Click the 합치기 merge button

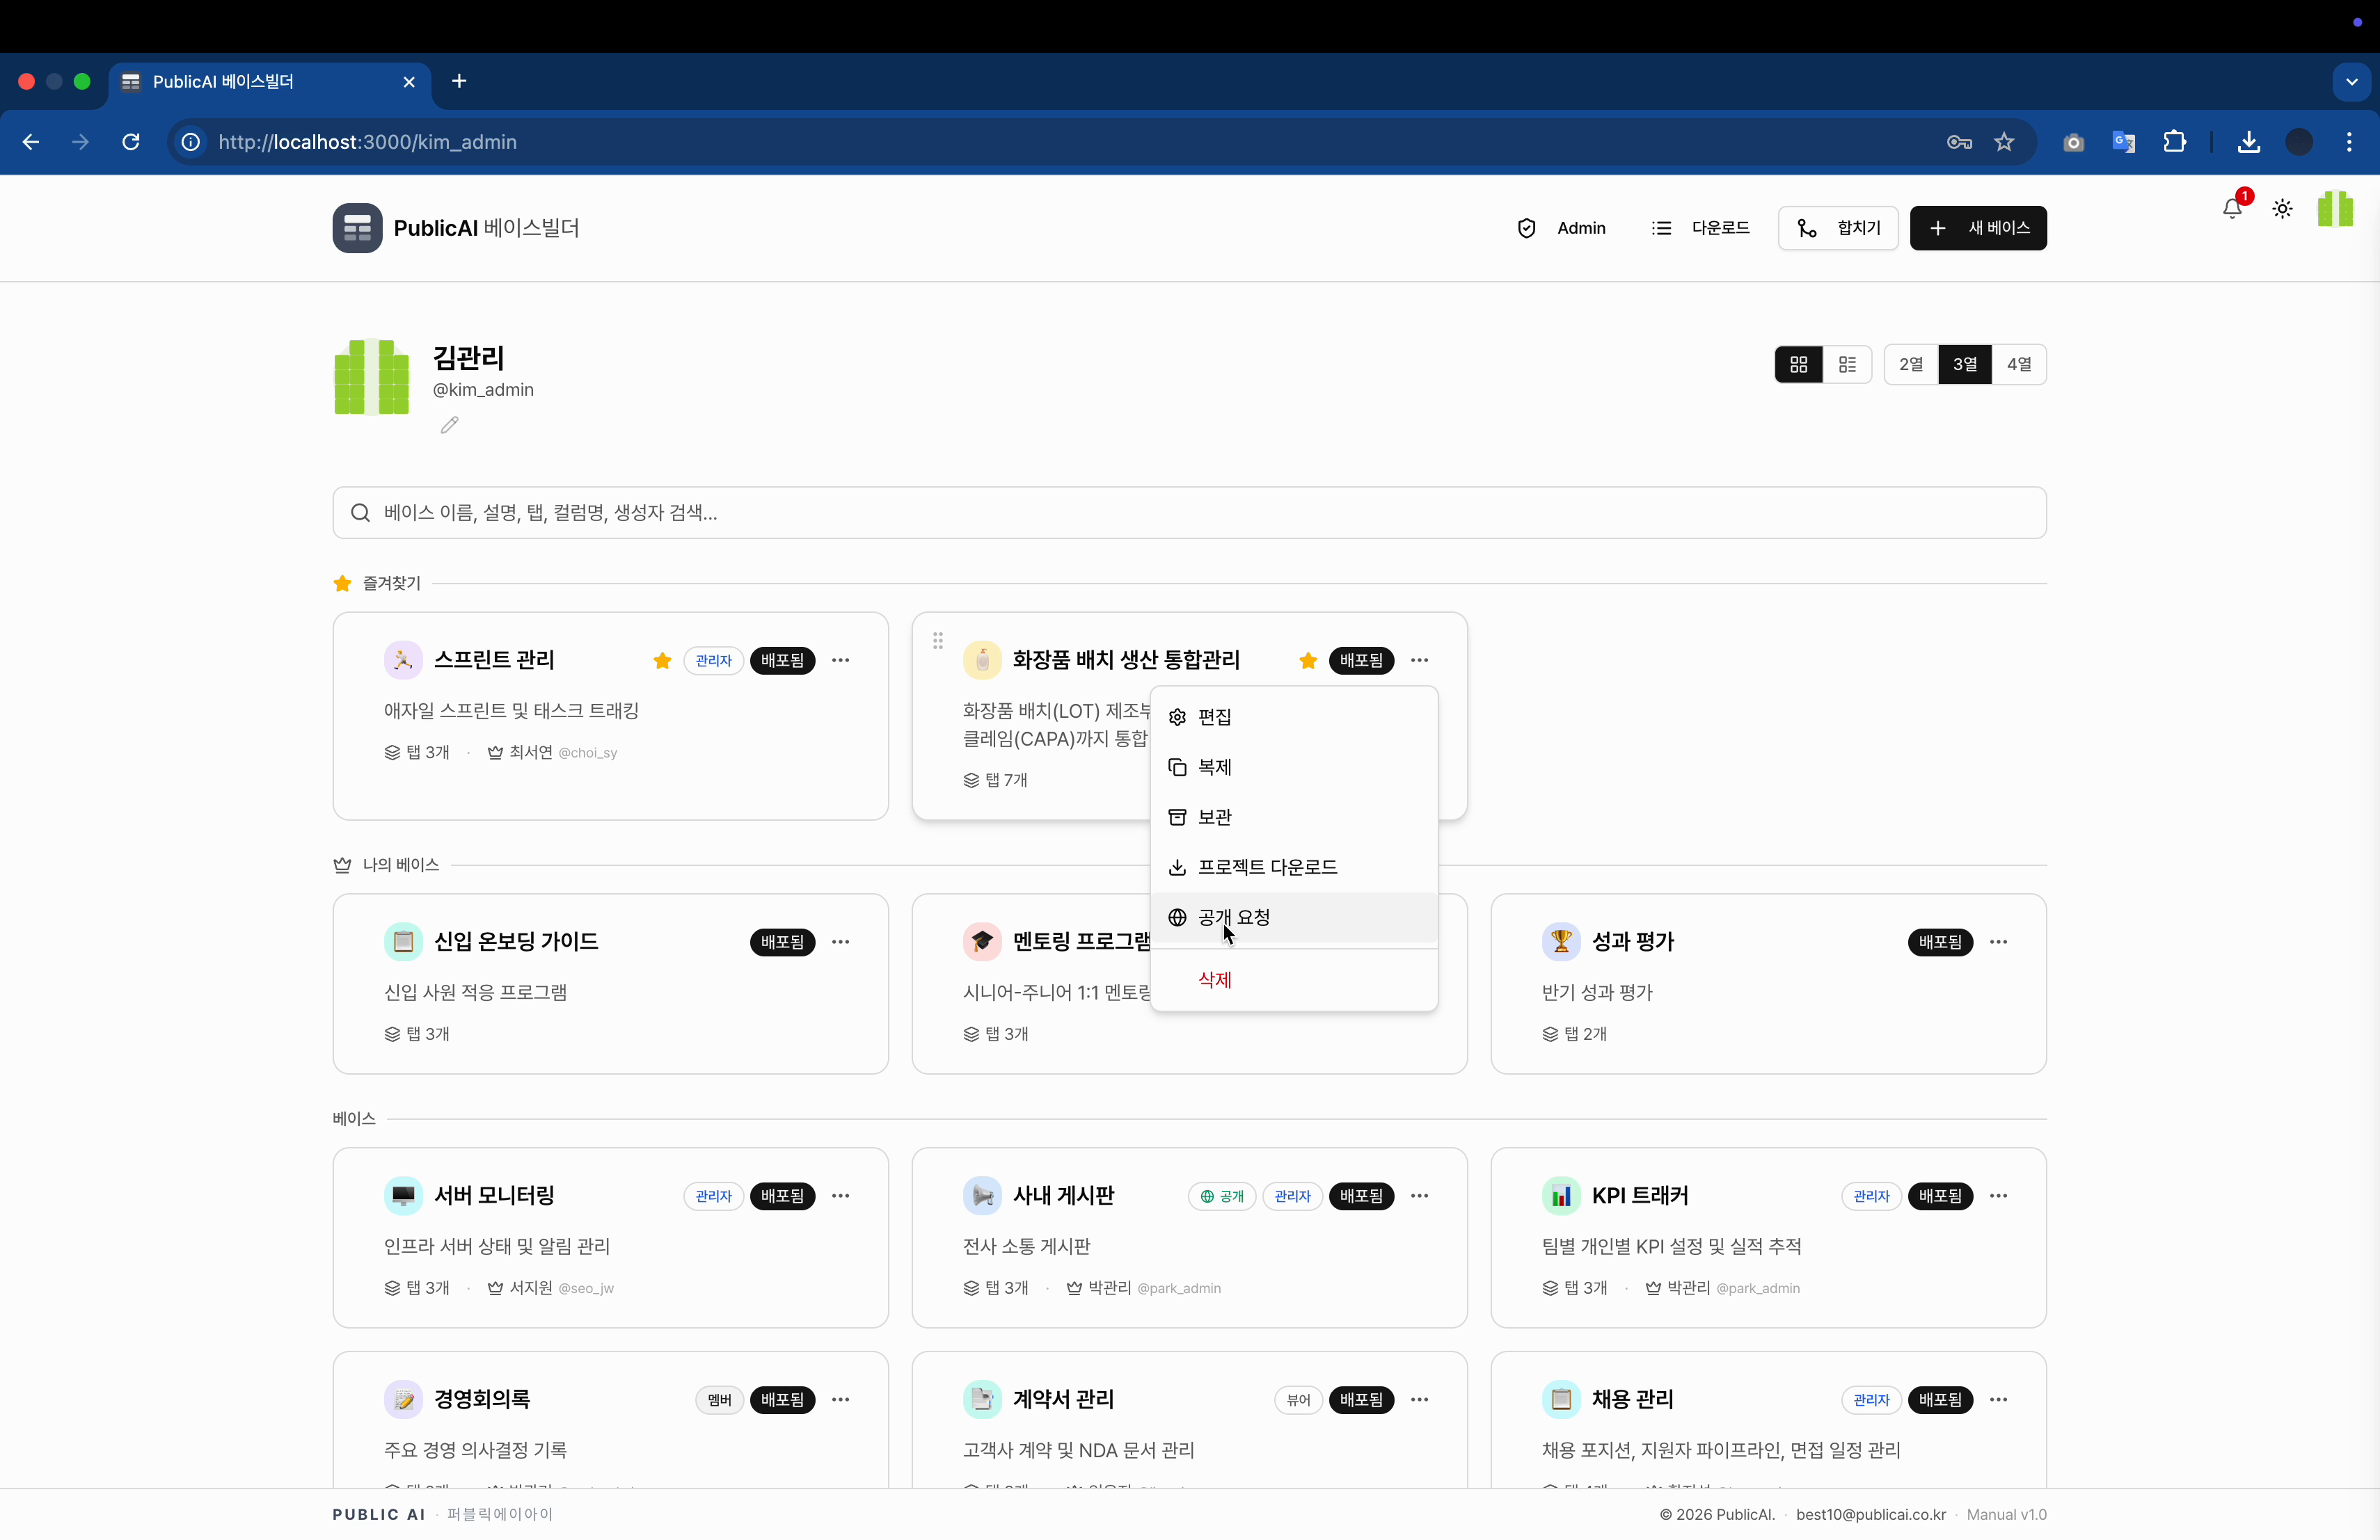(x=1839, y=227)
